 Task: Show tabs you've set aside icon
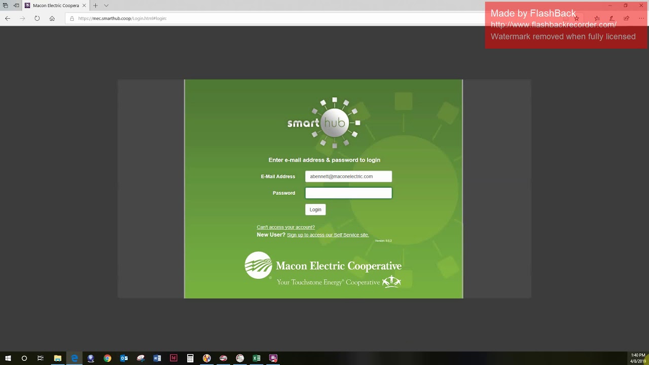[x=6, y=6]
